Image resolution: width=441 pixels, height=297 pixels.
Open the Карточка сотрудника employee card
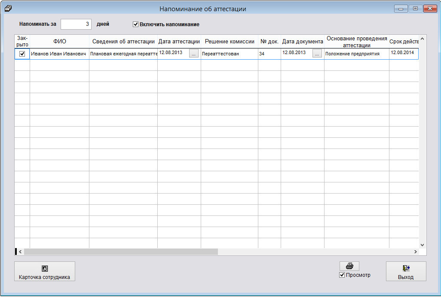[45, 271]
